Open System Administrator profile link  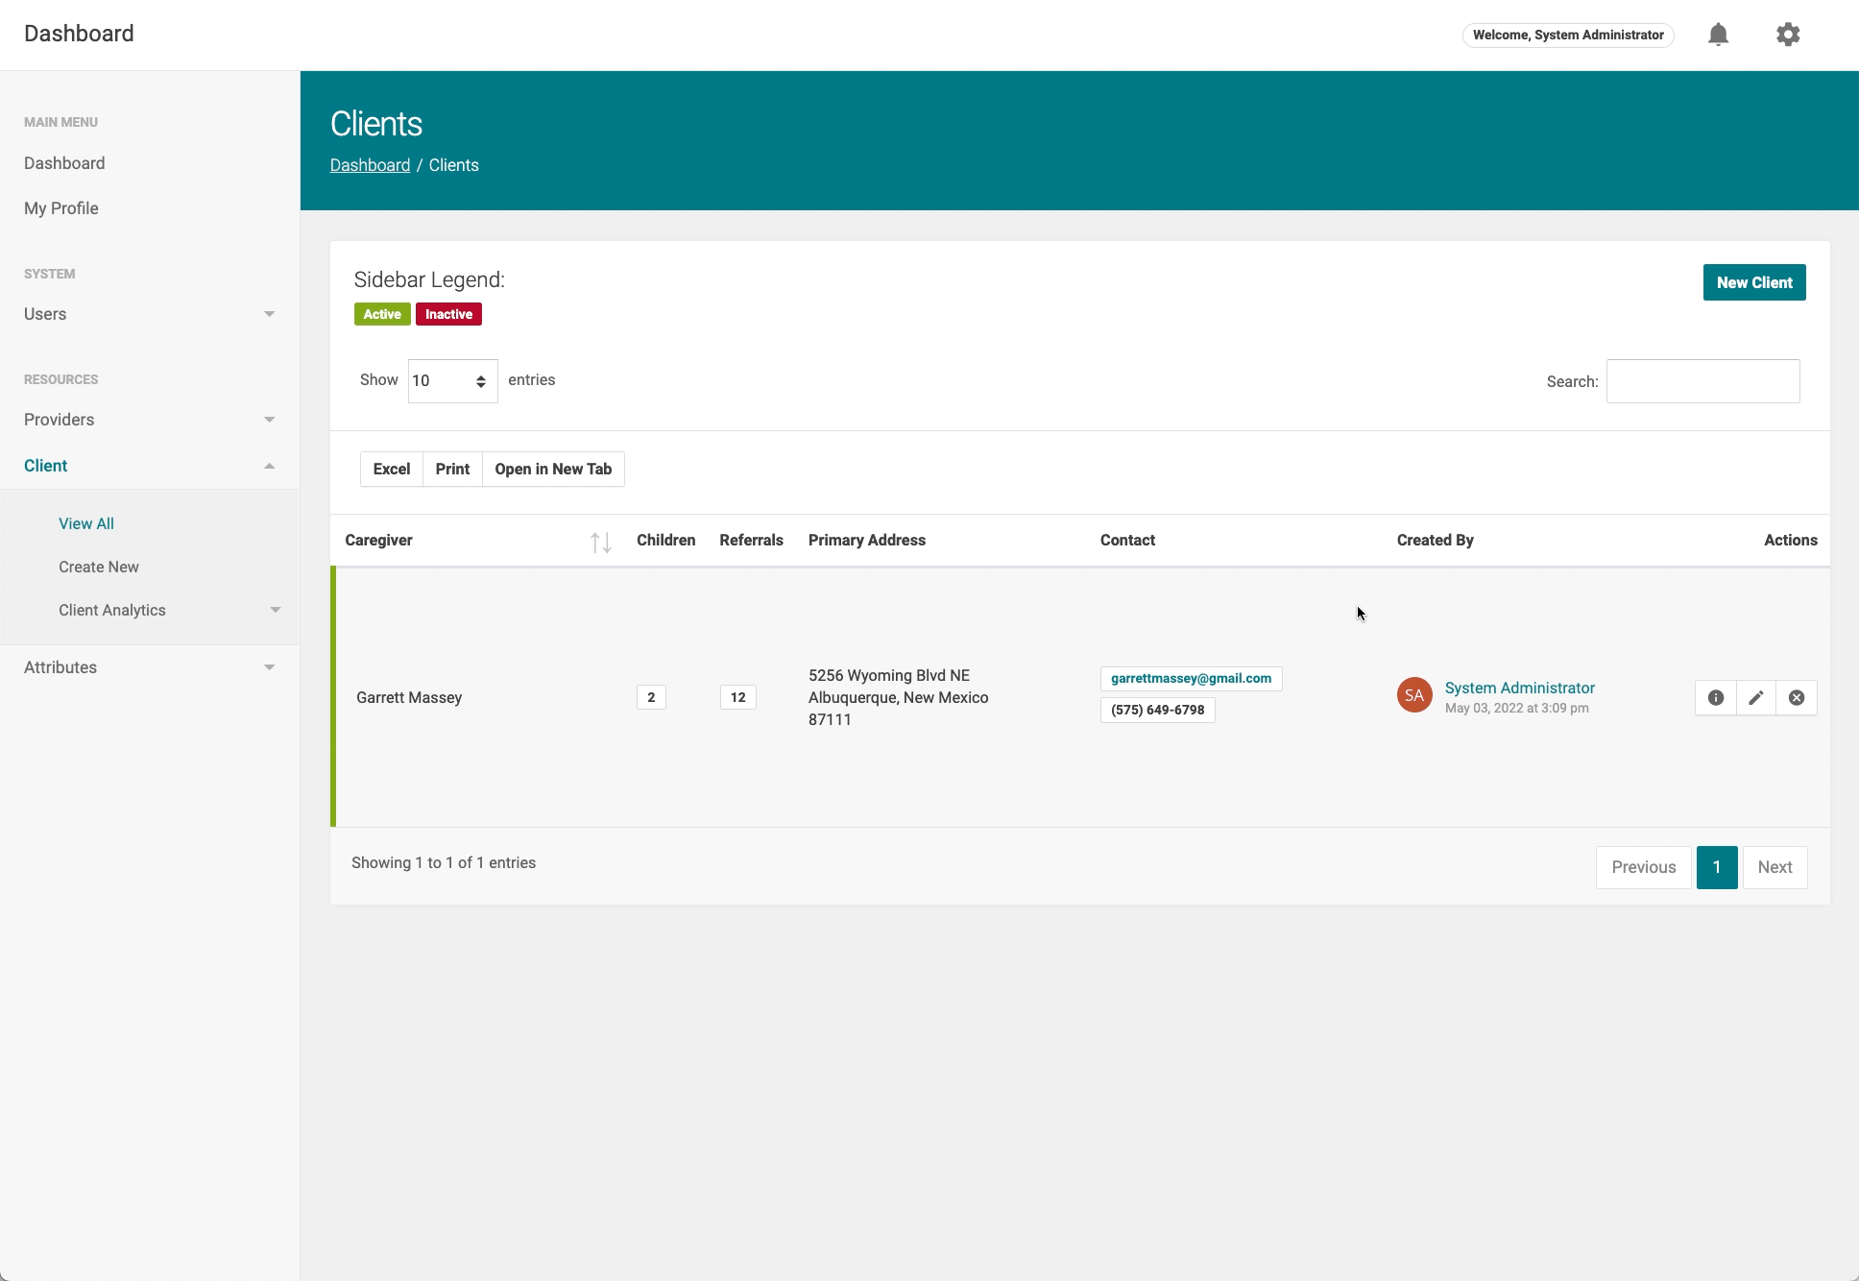pos(1519,688)
